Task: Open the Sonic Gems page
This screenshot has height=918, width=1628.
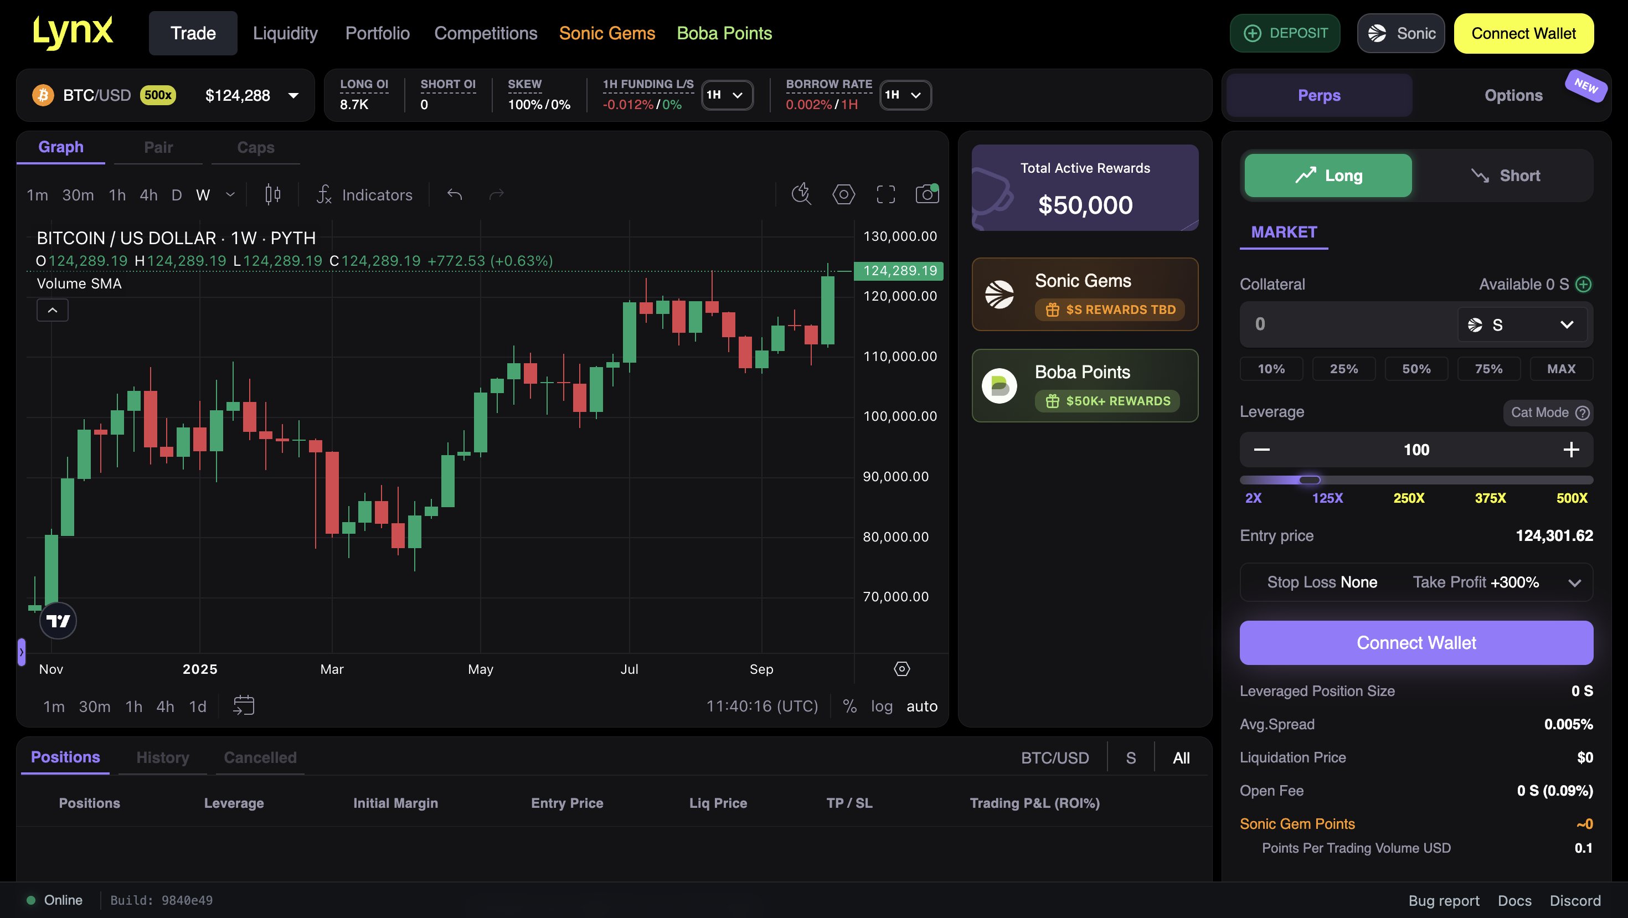Action: pos(606,33)
